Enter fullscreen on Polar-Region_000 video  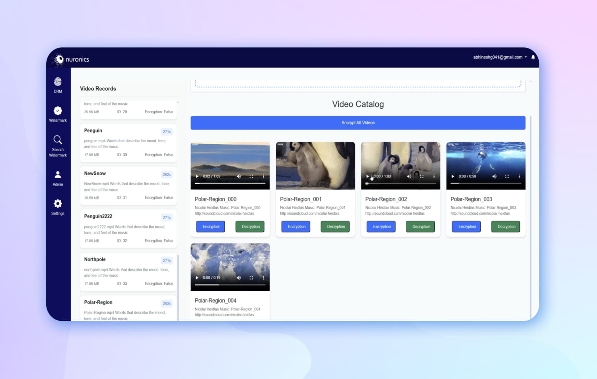251,176
